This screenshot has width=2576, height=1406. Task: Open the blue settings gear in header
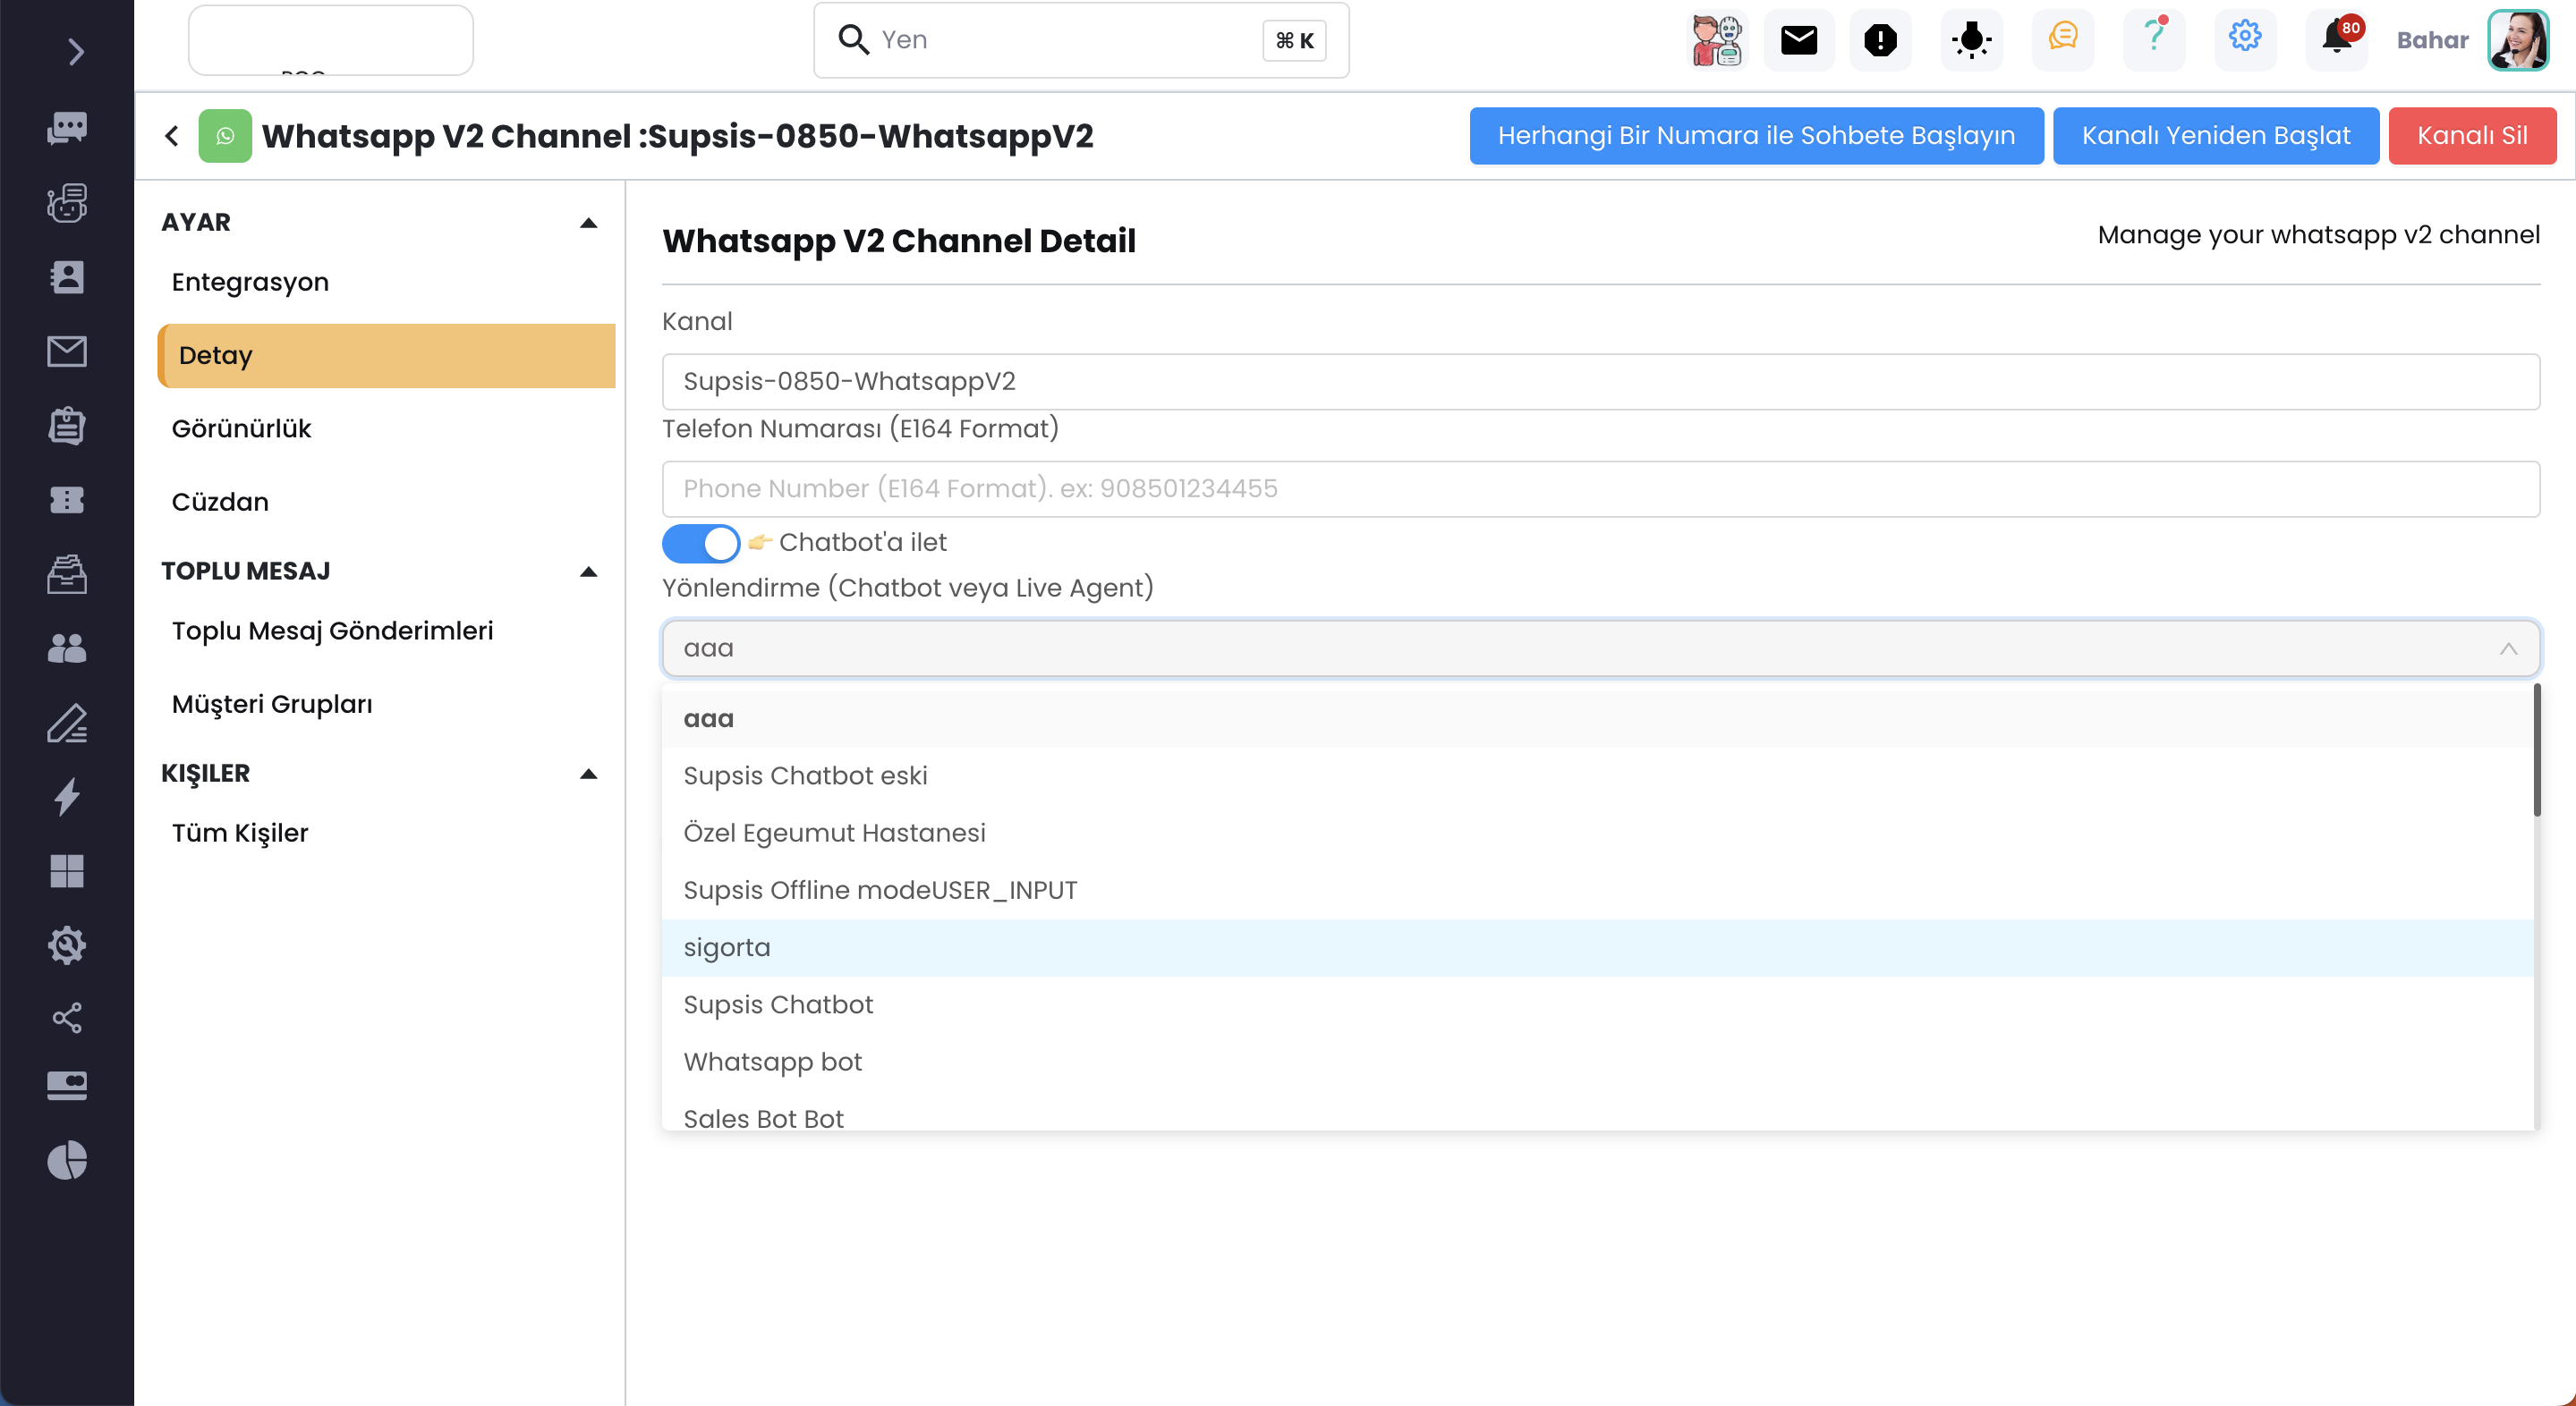pos(2245,40)
